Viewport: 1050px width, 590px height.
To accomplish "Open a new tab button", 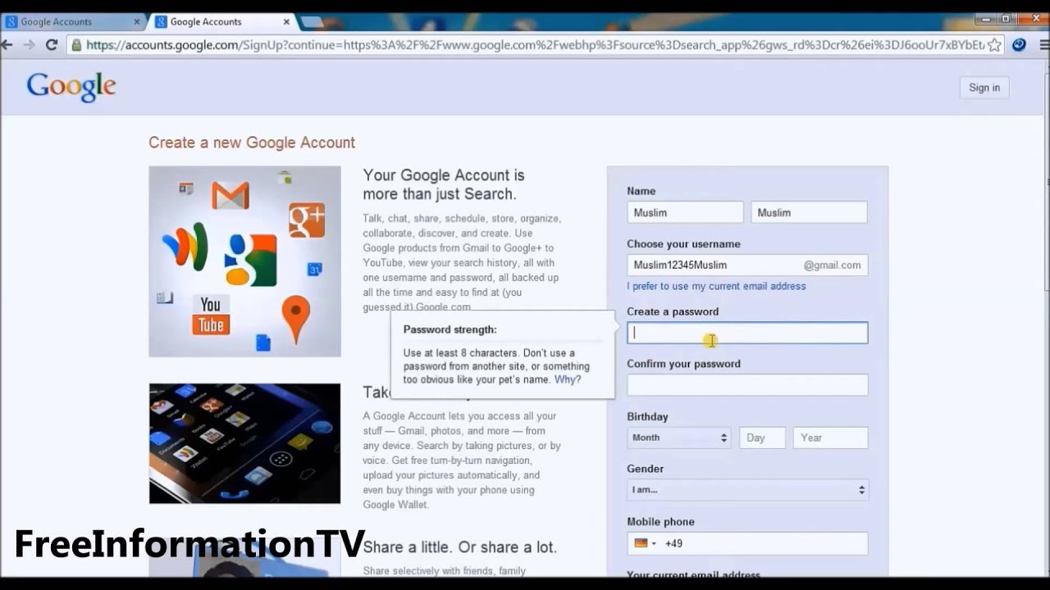I will [x=311, y=22].
